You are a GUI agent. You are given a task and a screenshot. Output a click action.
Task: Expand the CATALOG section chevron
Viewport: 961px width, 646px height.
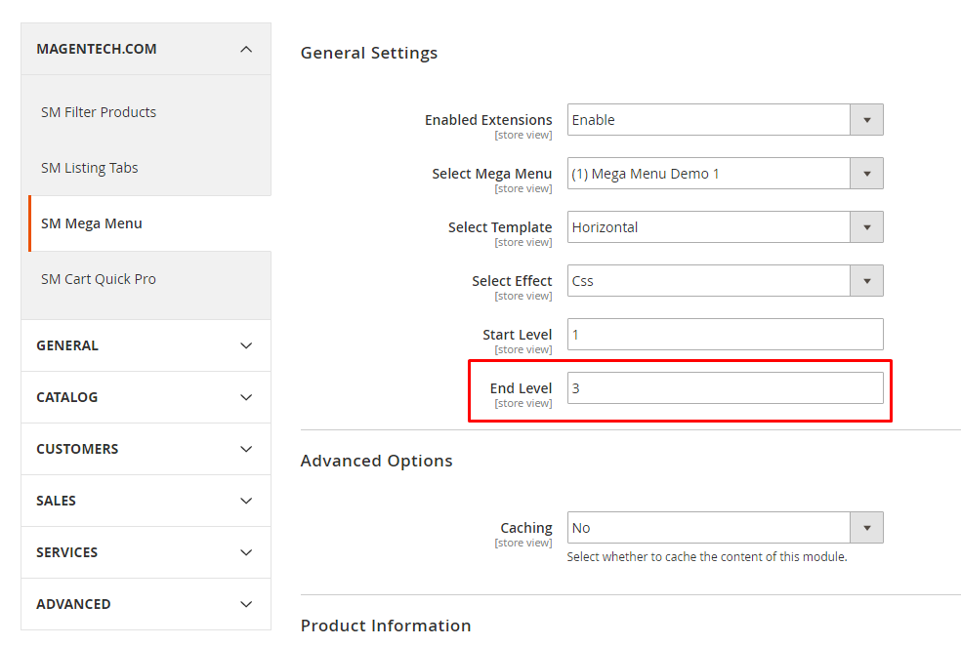(x=246, y=397)
